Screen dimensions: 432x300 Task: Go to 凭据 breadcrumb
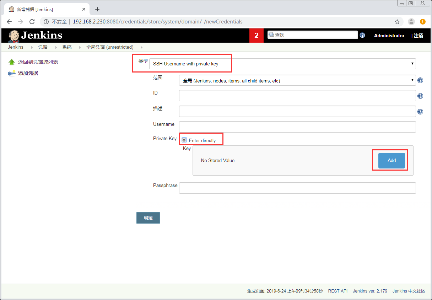point(43,47)
